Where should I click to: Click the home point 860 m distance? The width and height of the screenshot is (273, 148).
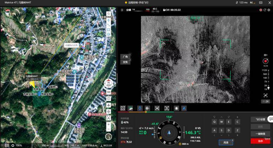pyautogui.click(x=184, y=144)
